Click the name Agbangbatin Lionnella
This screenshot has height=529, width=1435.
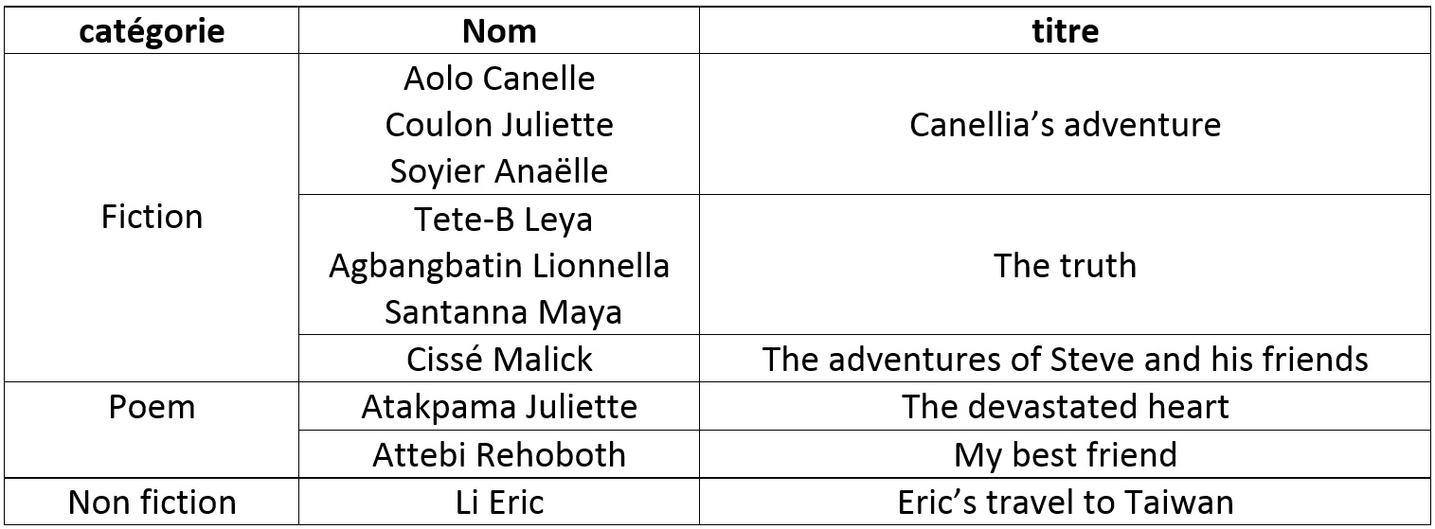pyautogui.click(x=499, y=266)
